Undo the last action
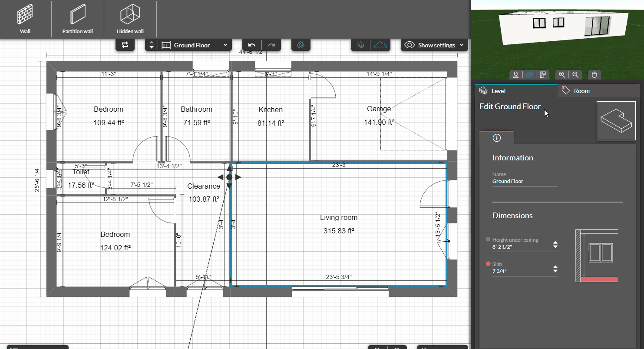This screenshot has height=349, width=644. pos(252,45)
